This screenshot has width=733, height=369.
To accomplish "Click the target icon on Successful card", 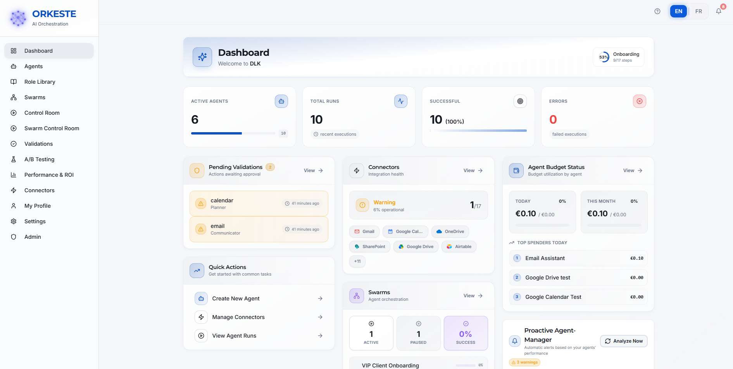I will (x=520, y=101).
